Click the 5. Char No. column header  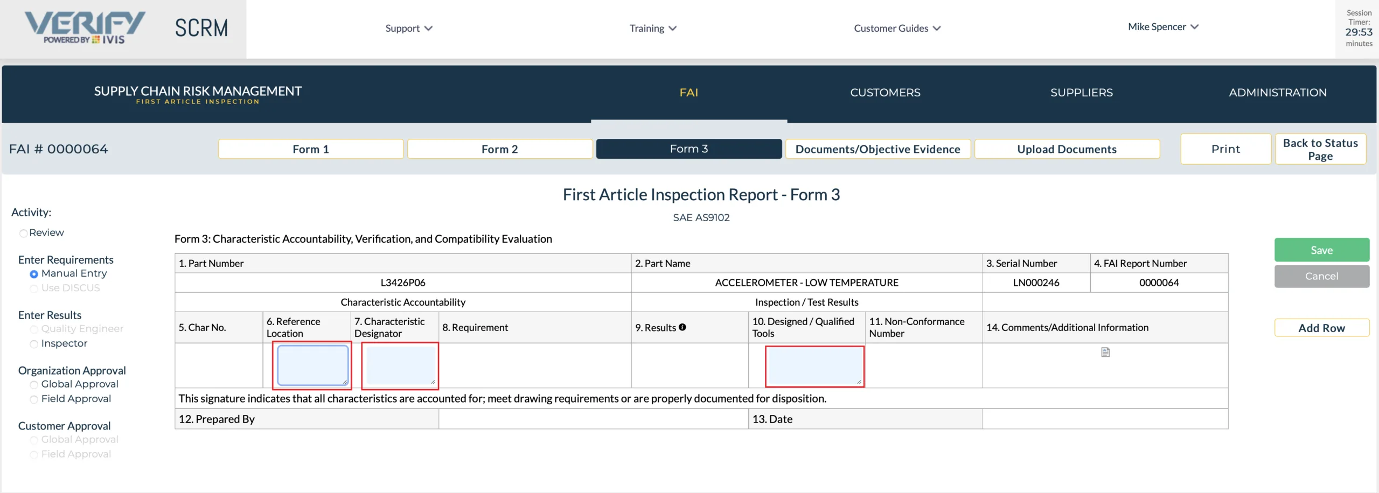pyautogui.click(x=219, y=327)
